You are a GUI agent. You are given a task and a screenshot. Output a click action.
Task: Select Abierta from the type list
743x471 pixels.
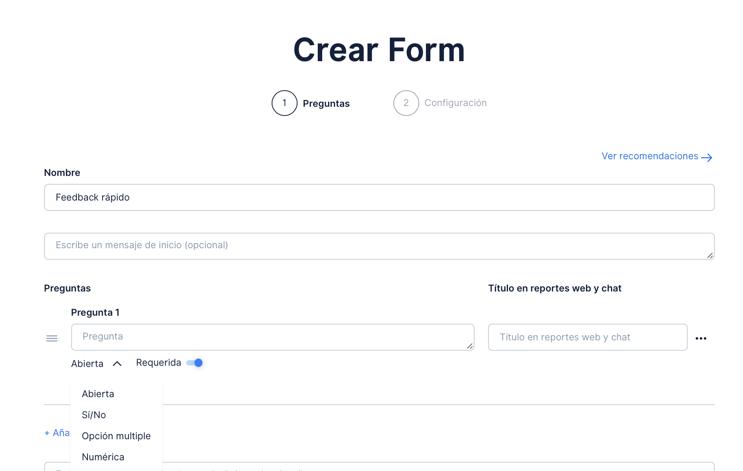[x=98, y=394]
